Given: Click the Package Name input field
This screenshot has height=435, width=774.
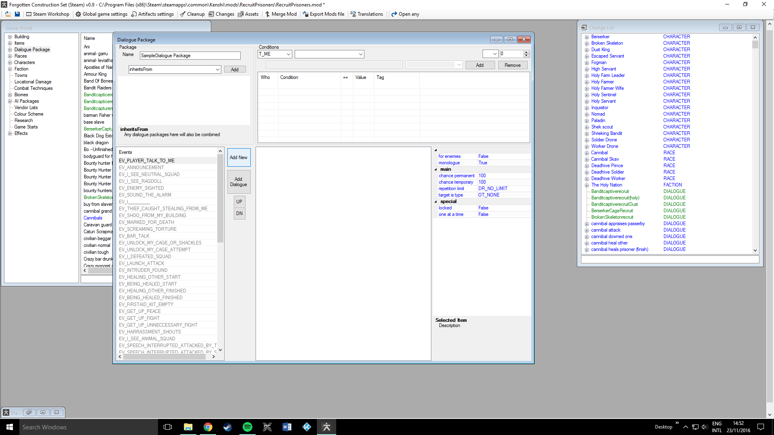Looking at the screenshot, I should coord(190,56).
